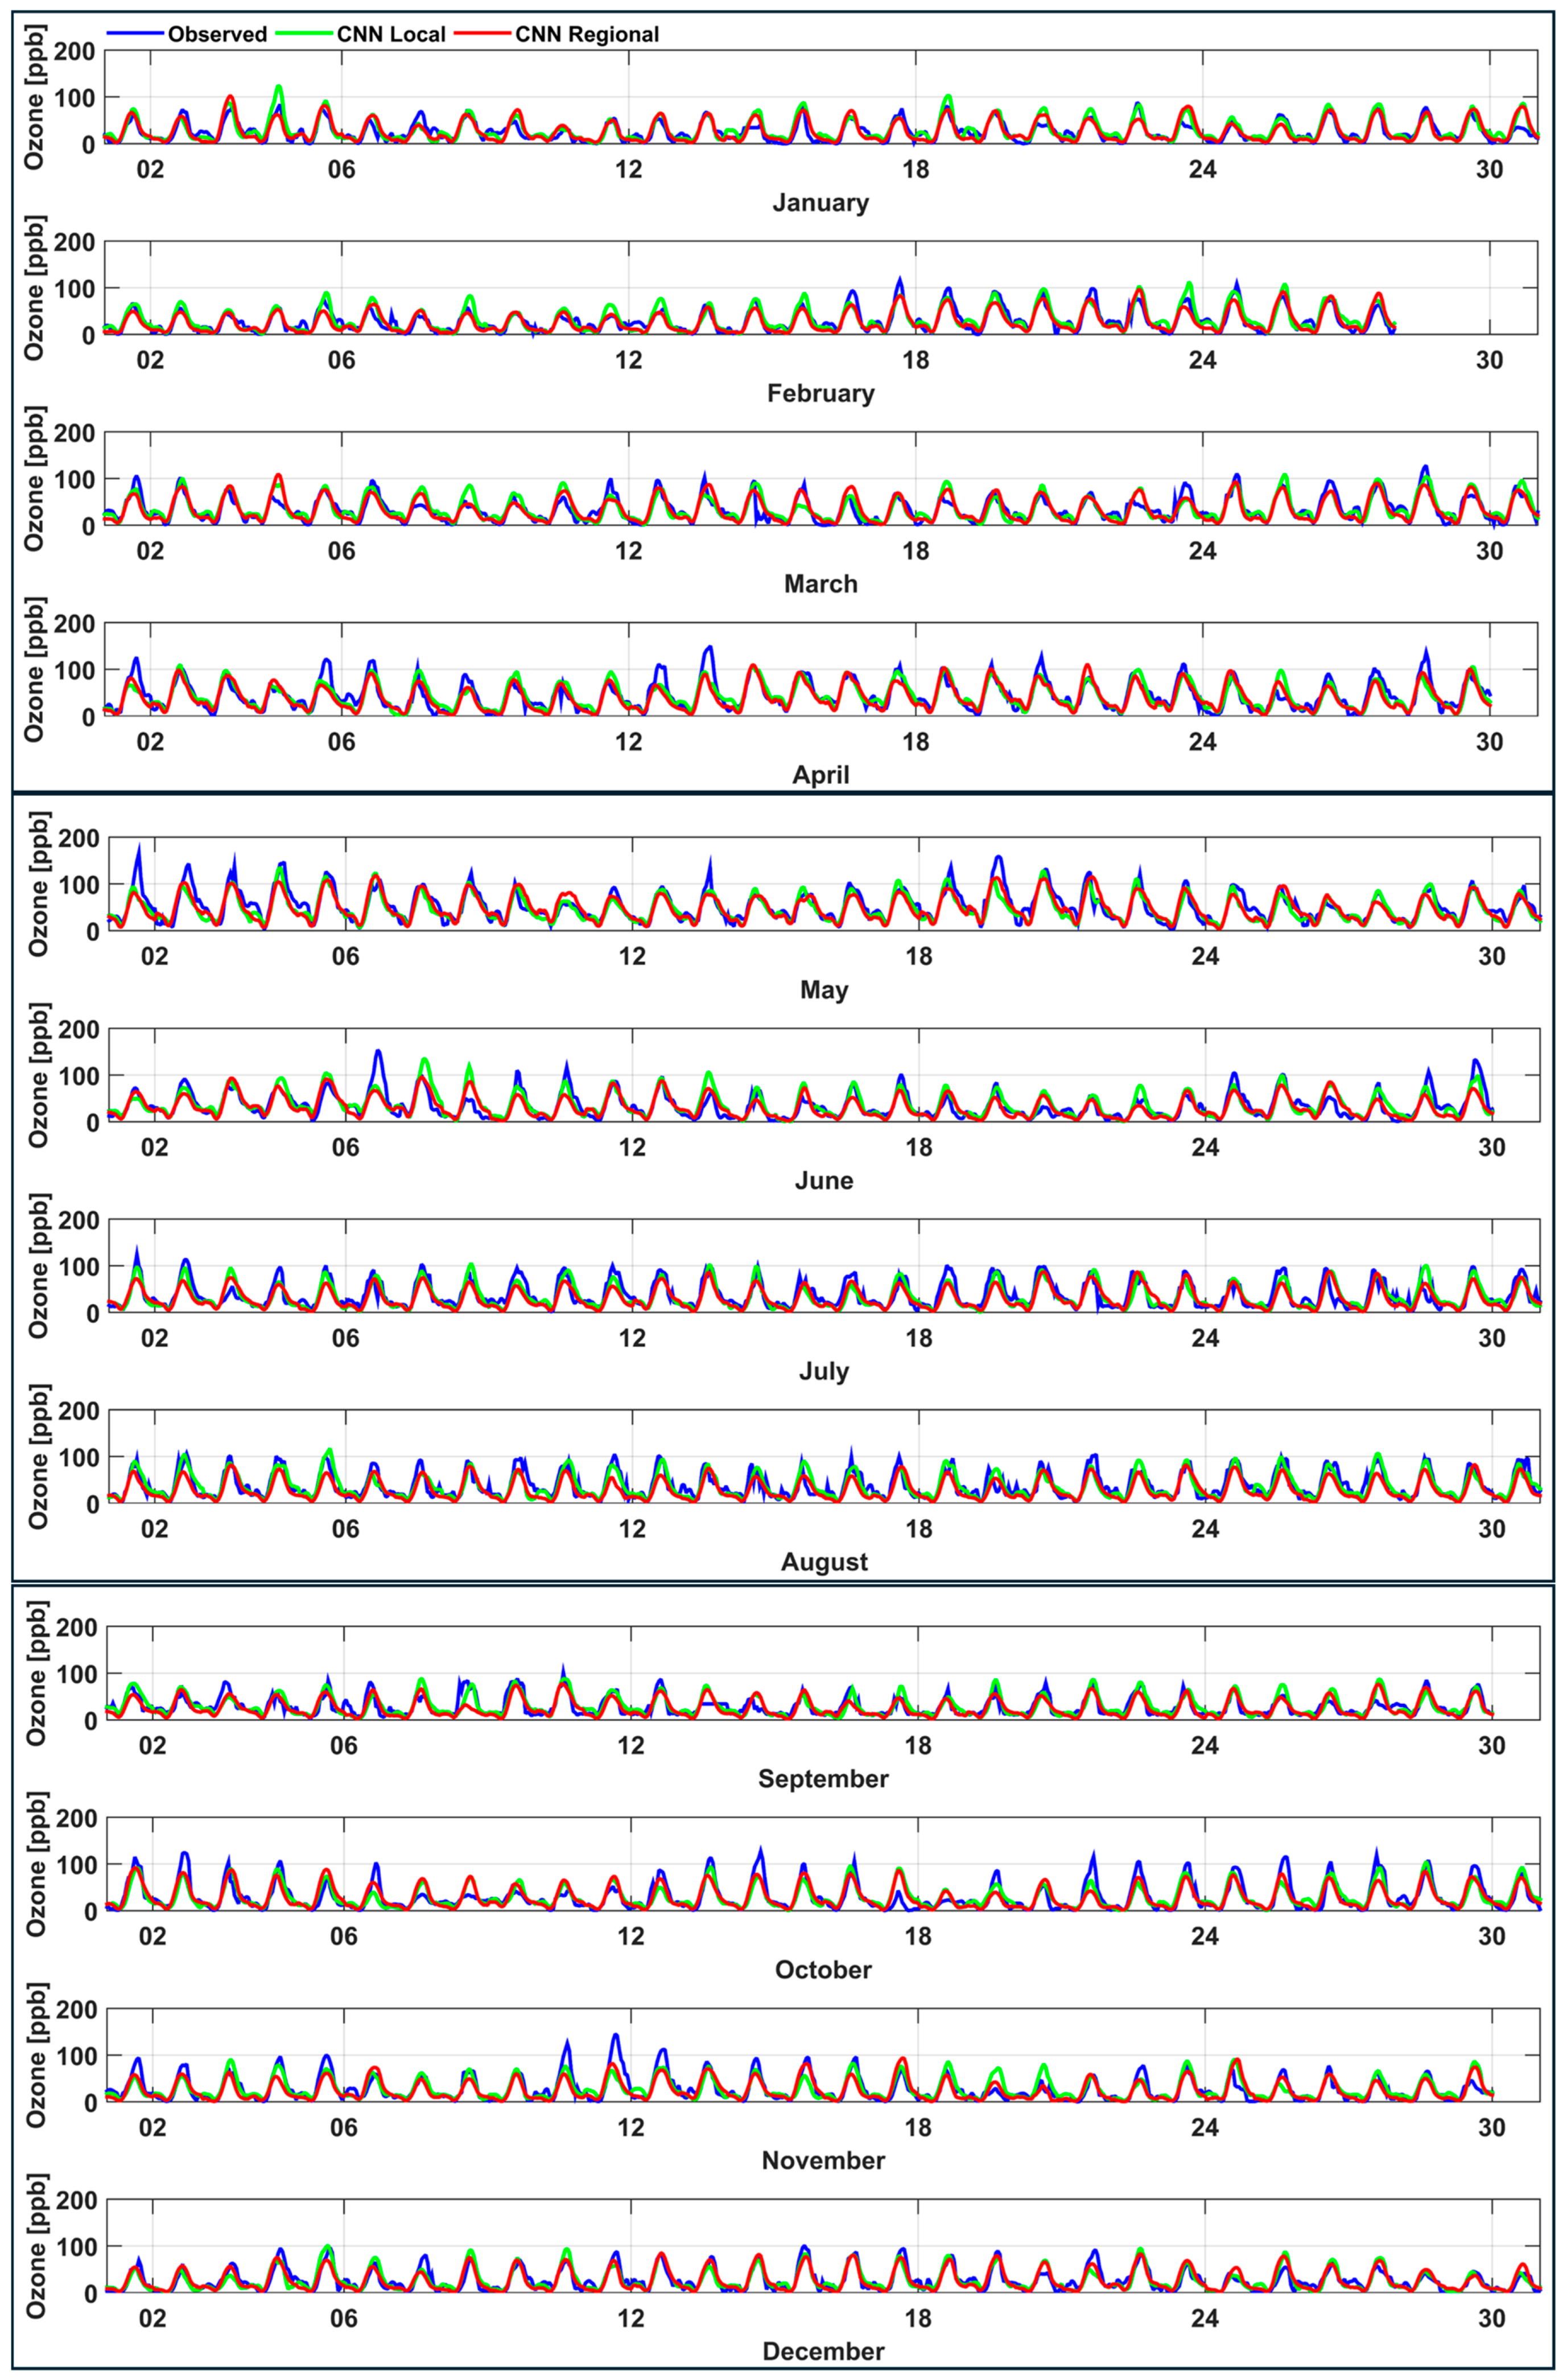Click day 30 tick under the February plot
Viewport: 1567px width, 2380px height.
click(1489, 361)
